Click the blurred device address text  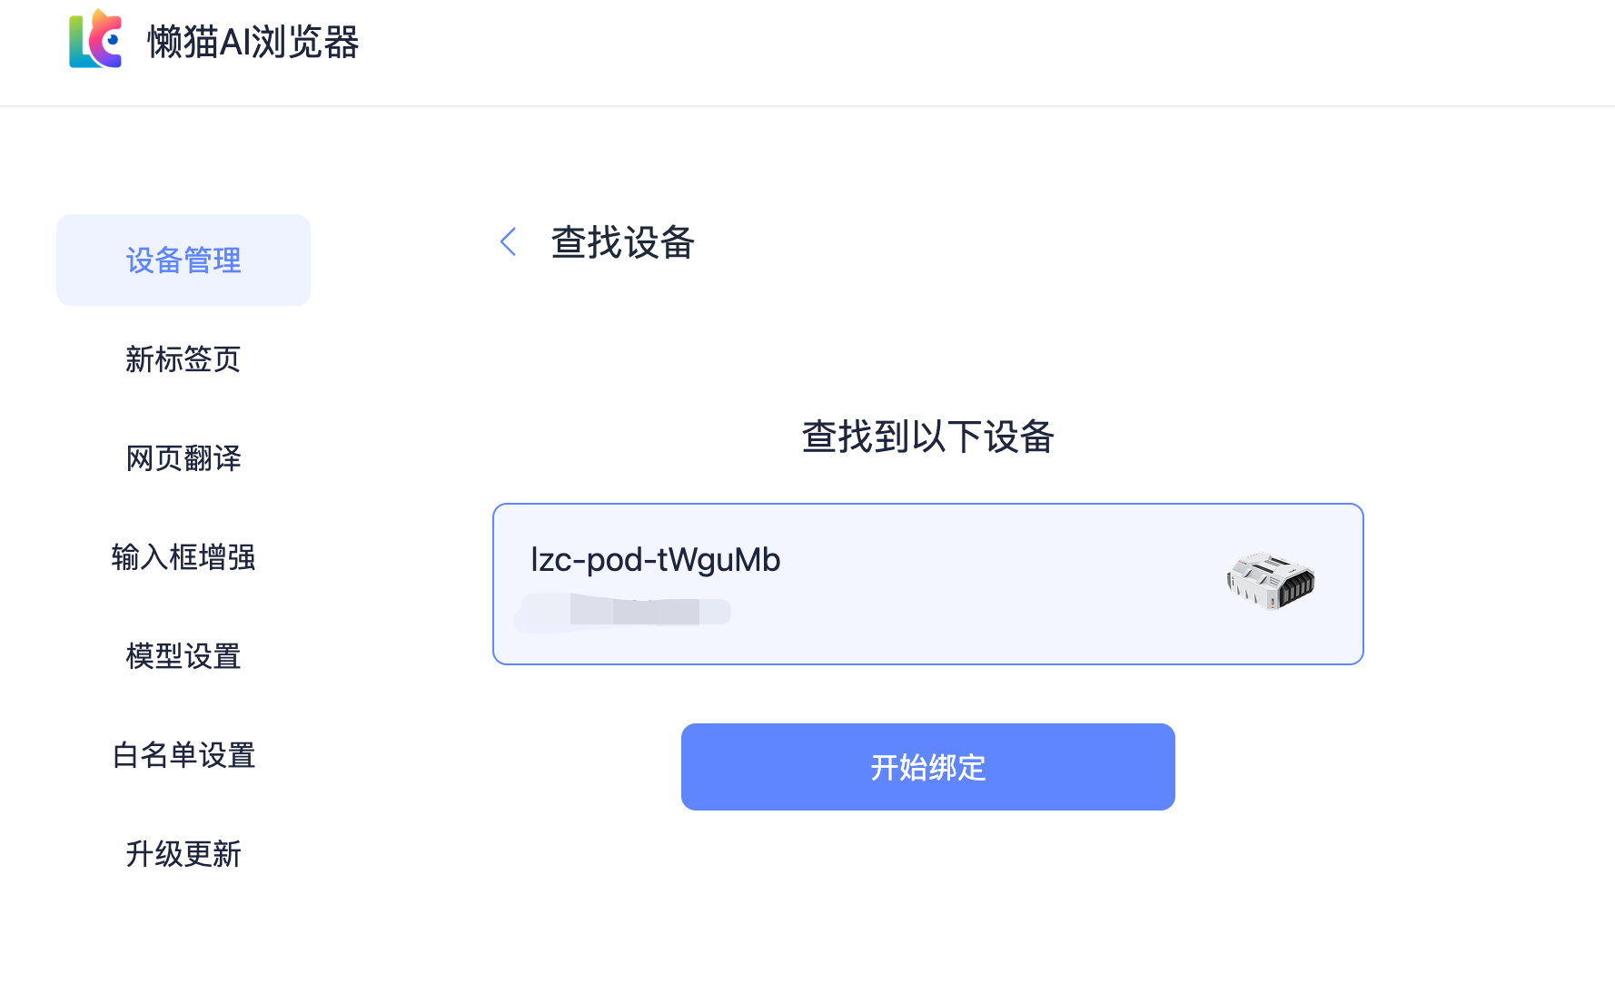622,612
